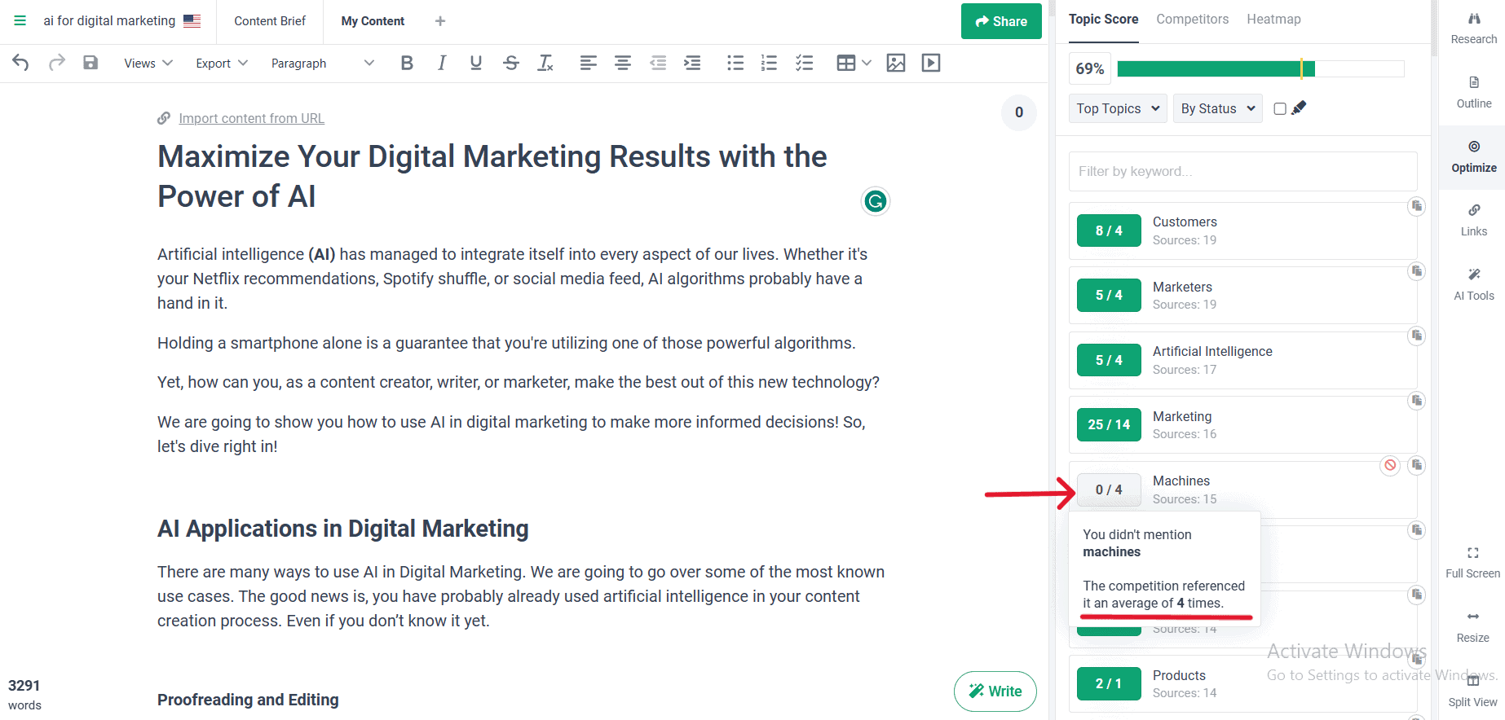The image size is (1505, 720).
Task: Switch editor to Full Screen
Action: (x=1473, y=563)
